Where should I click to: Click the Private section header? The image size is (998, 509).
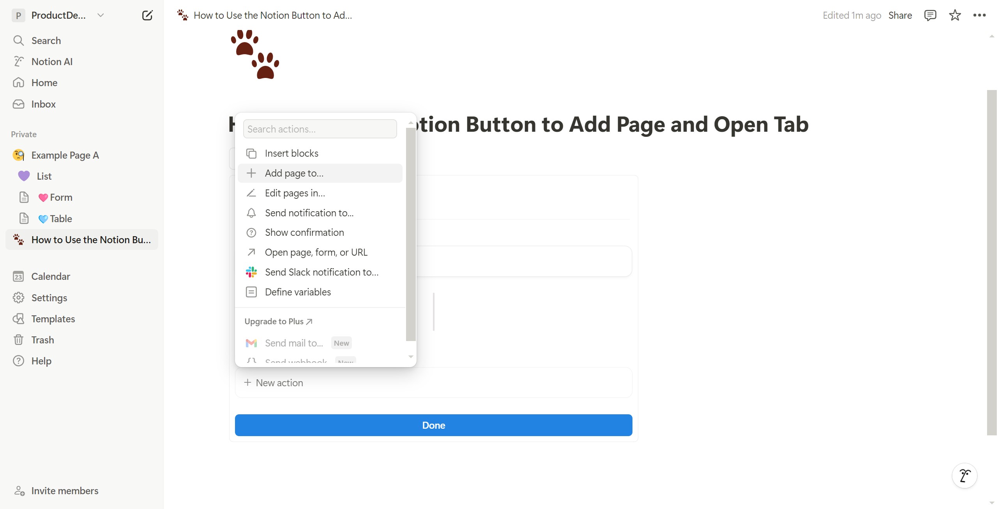[24, 134]
